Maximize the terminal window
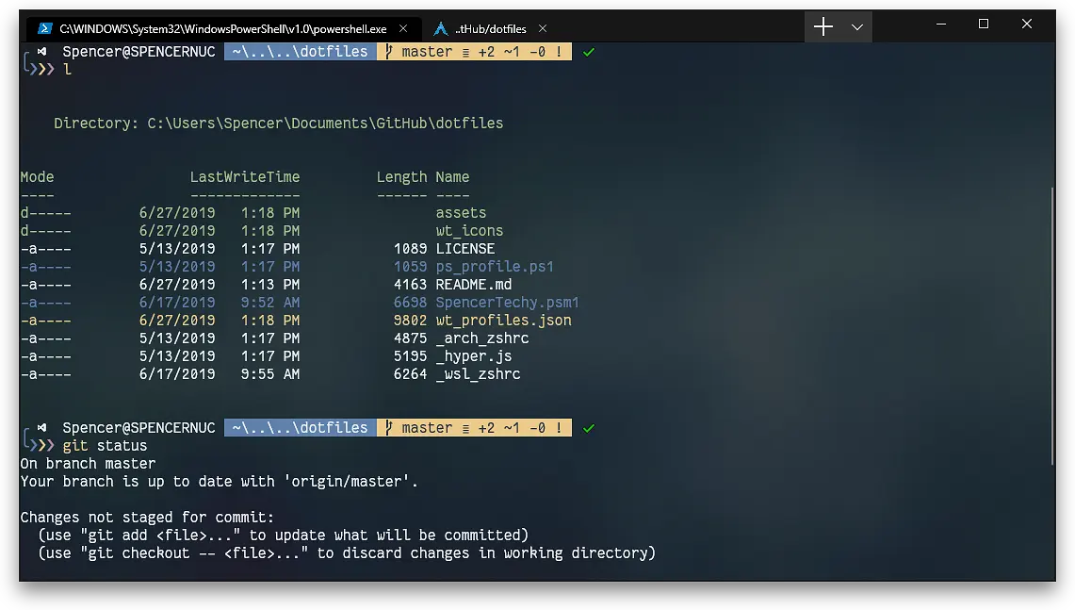 tap(983, 24)
